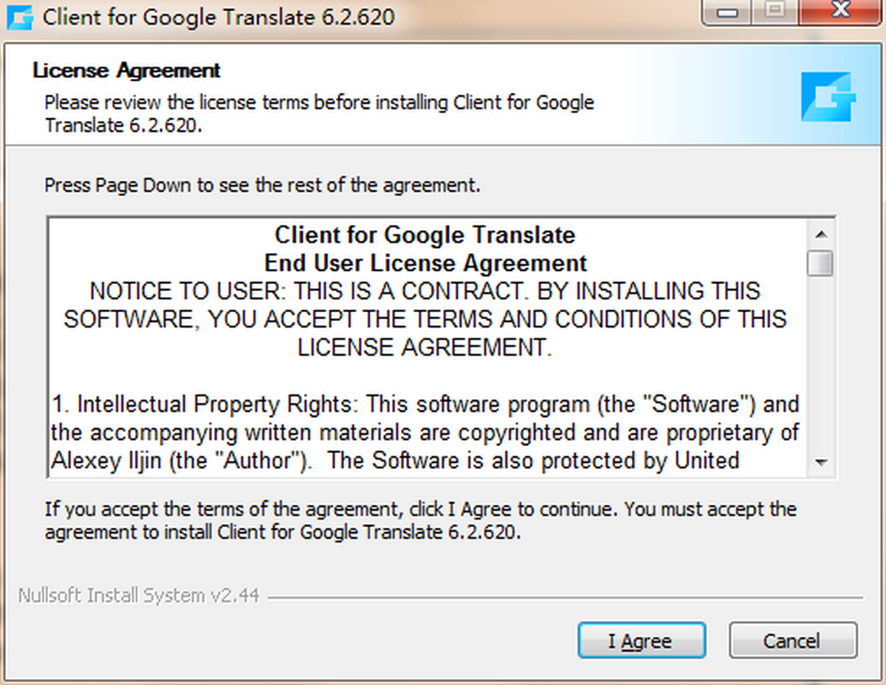Cancel the installation
Viewport: 886px width, 685px height.
(x=792, y=641)
